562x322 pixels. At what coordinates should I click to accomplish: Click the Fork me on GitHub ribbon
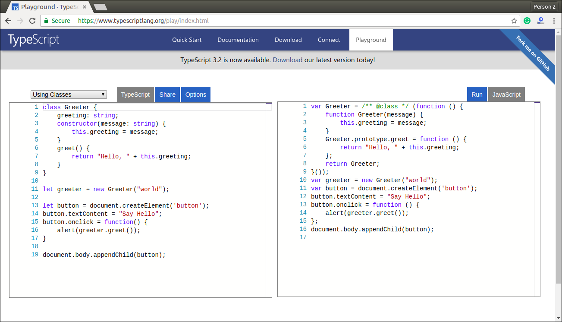pyautogui.click(x=533, y=53)
